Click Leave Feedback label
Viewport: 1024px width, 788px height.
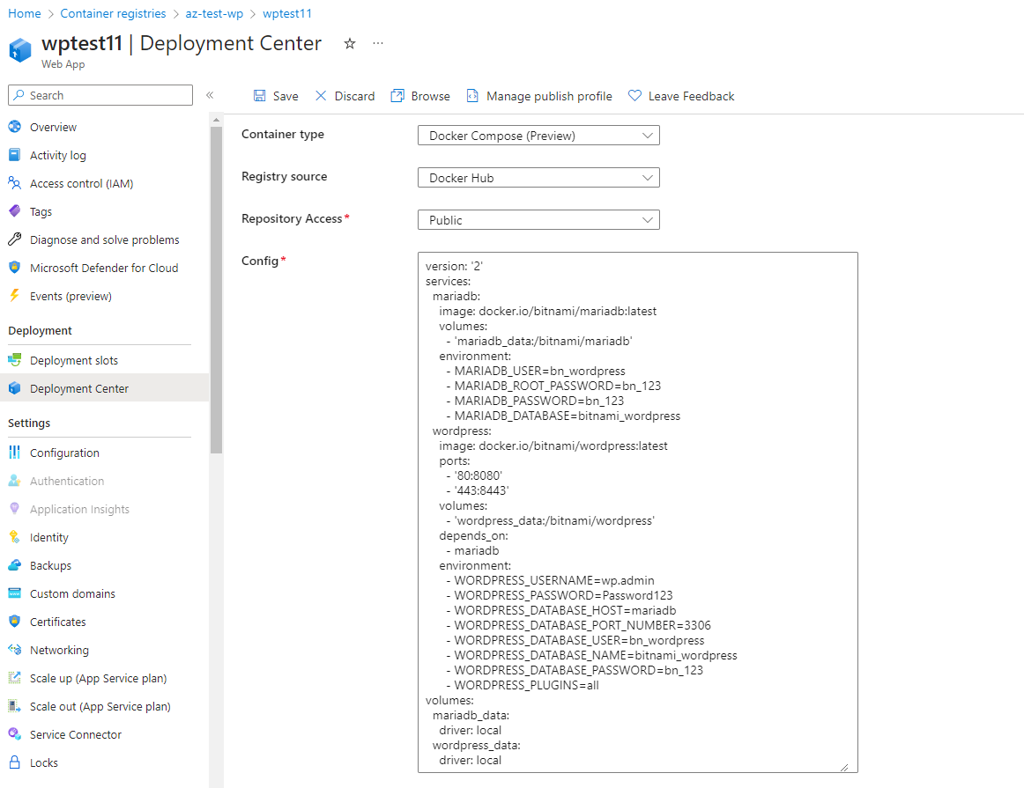691,97
